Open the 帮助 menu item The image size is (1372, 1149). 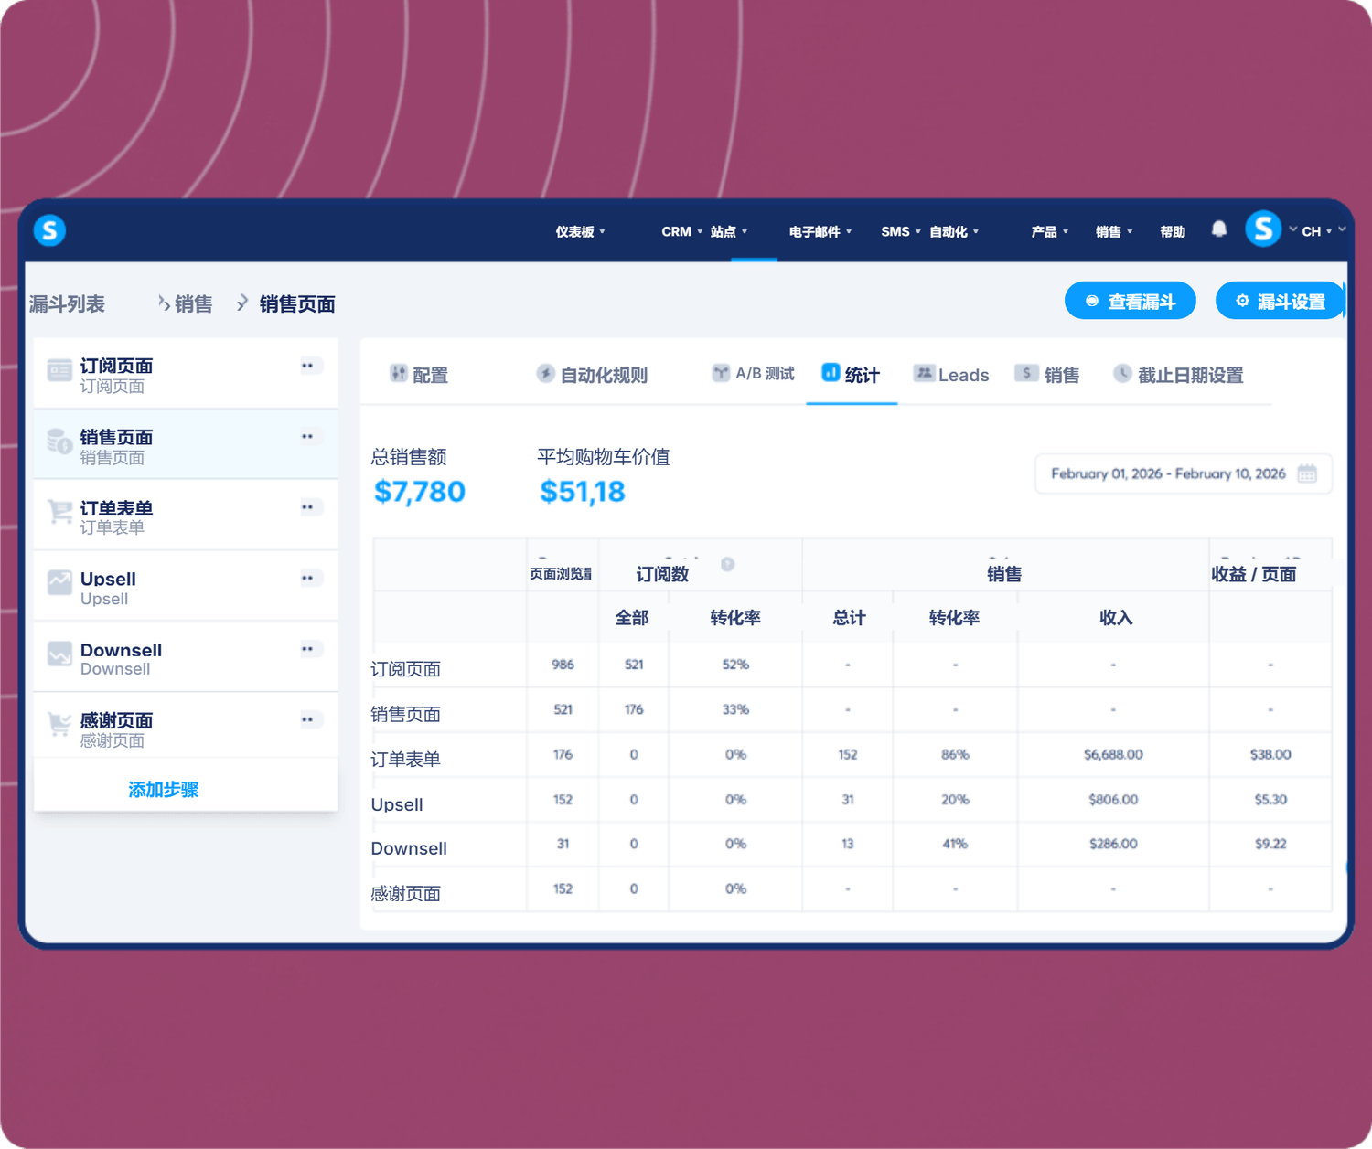1173,231
